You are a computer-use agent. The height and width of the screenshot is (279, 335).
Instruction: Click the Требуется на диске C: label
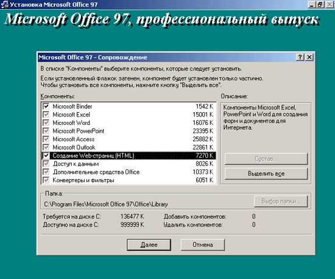pyautogui.click(x=72, y=217)
